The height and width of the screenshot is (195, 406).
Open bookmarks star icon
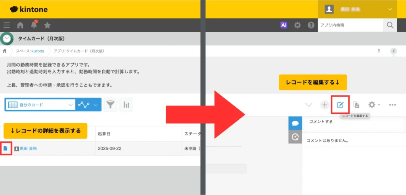47,25
